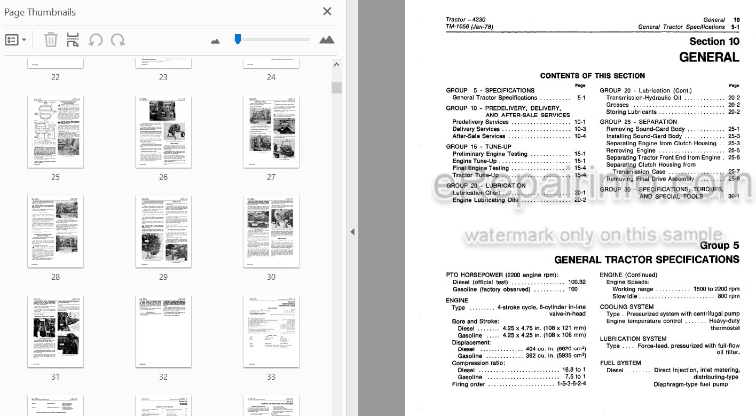Select page 33 thumbnail

tap(271, 332)
